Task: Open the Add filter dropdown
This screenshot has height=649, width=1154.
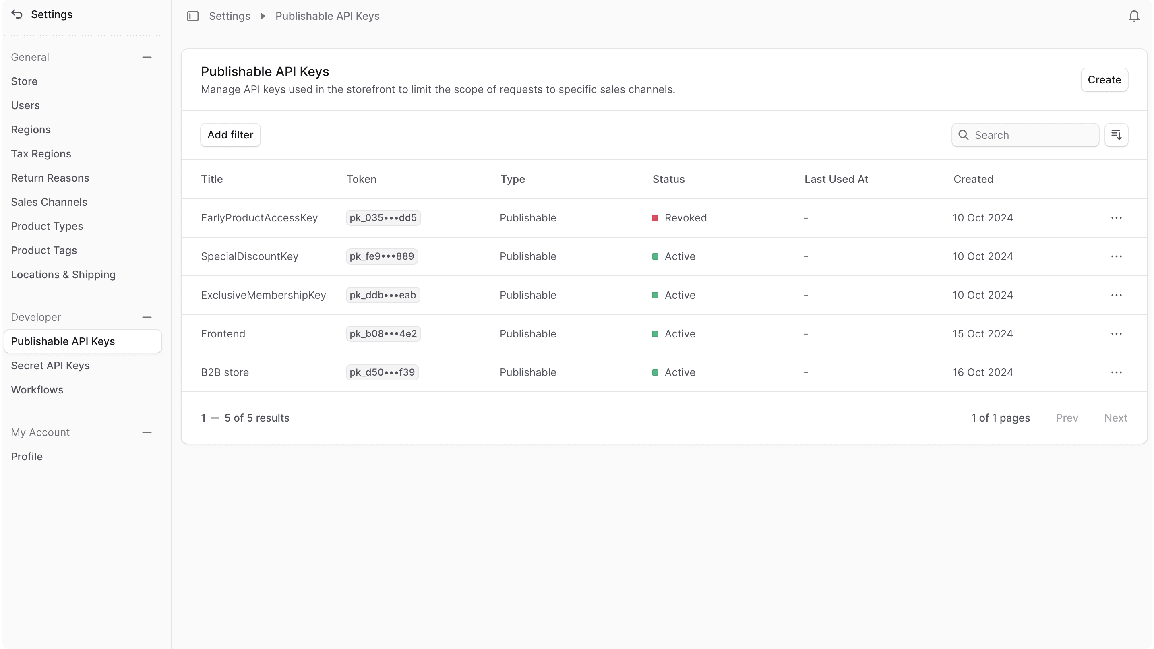Action: pyautogui.click(x=230, y=135)
